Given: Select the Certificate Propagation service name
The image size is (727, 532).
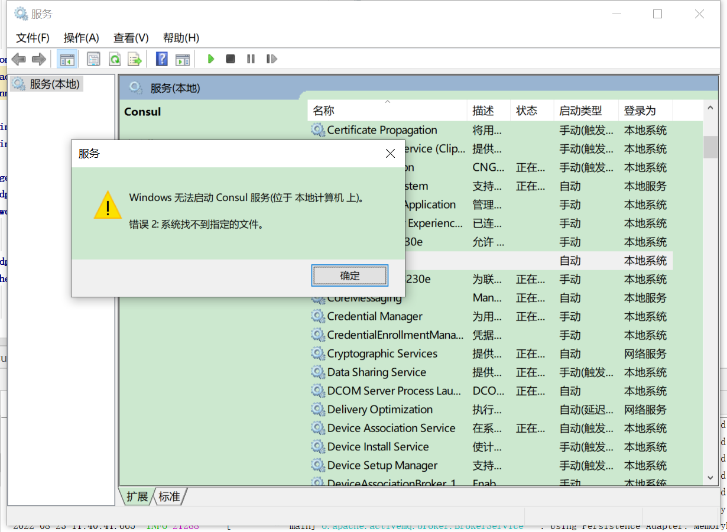Looking at the screenshot, I should (382, 130).
